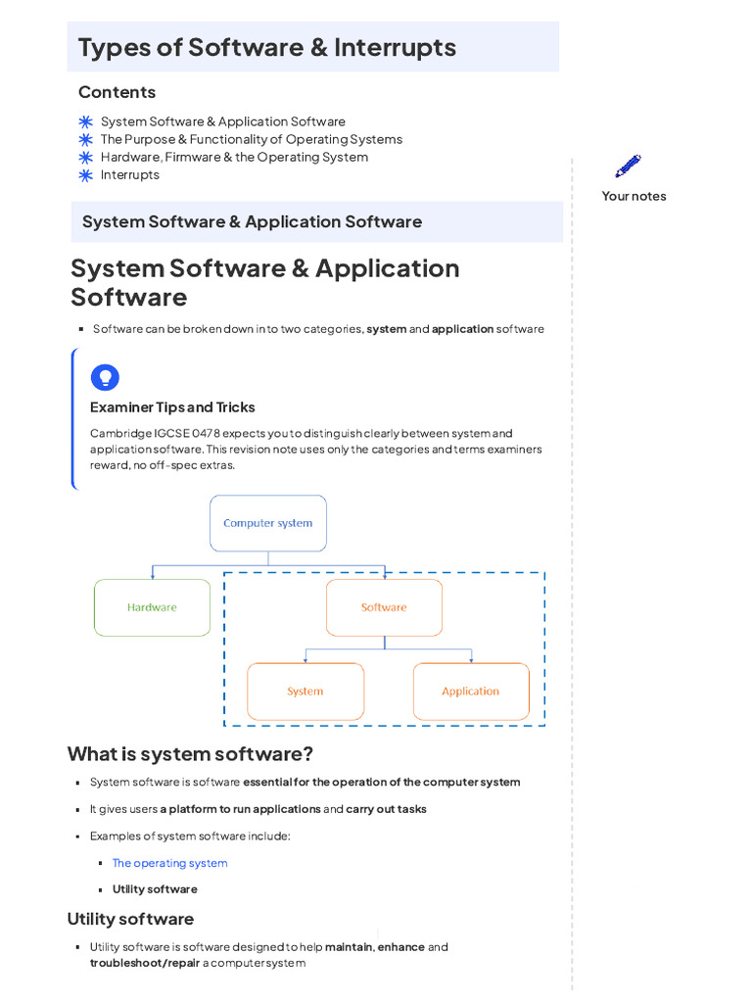This screenshot has width=752, height=1003.
Task: Click the 'Contents' heading
Action: (x=117, y=92)
